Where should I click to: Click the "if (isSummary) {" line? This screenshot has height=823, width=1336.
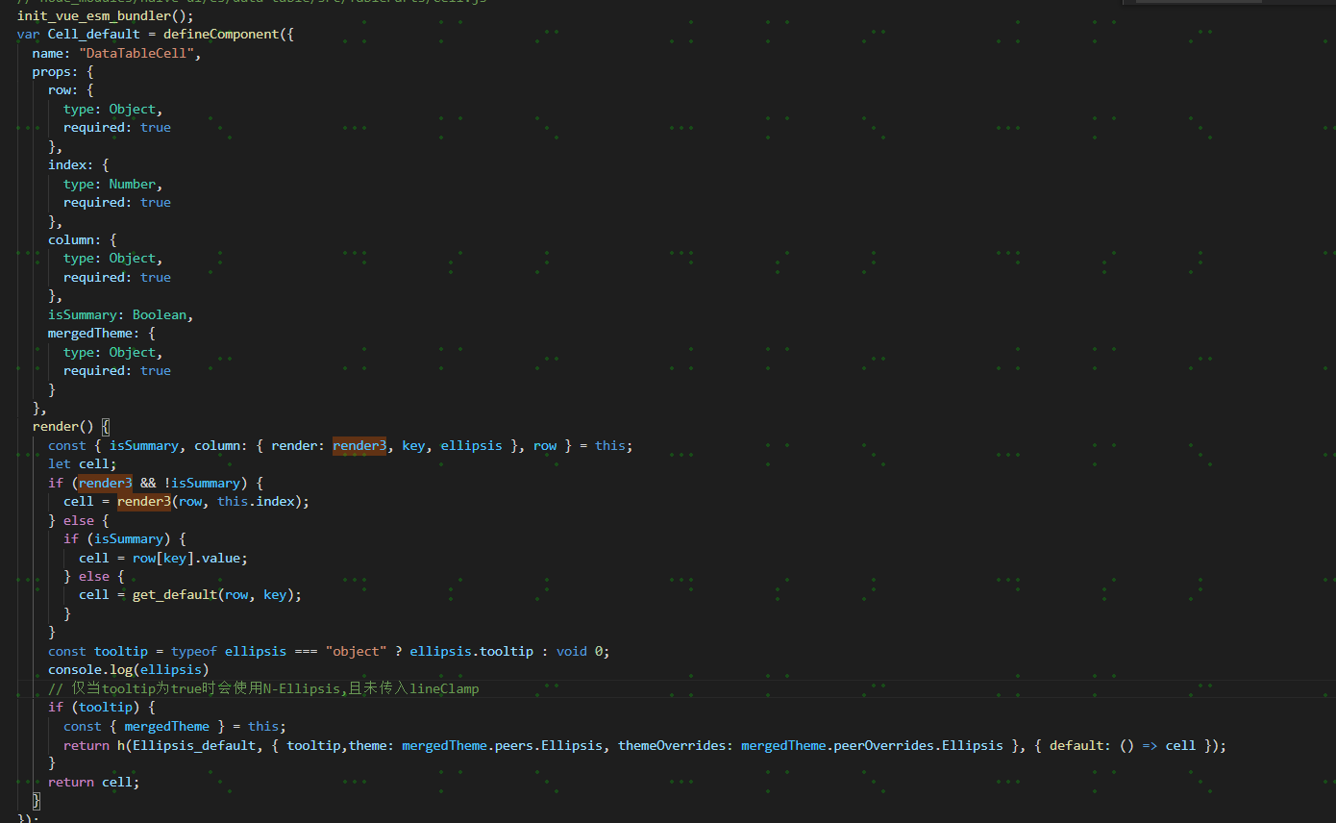point(125,539)
